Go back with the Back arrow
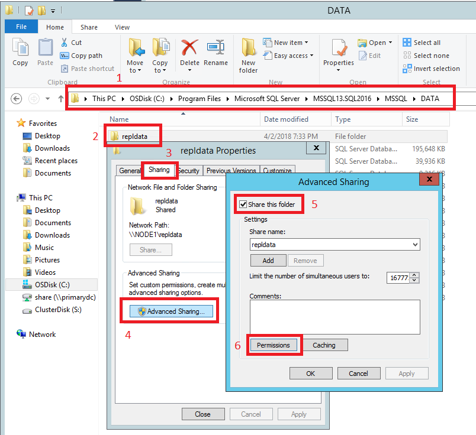The width and height of the screenshot is (476, 435). pos(17,99)
